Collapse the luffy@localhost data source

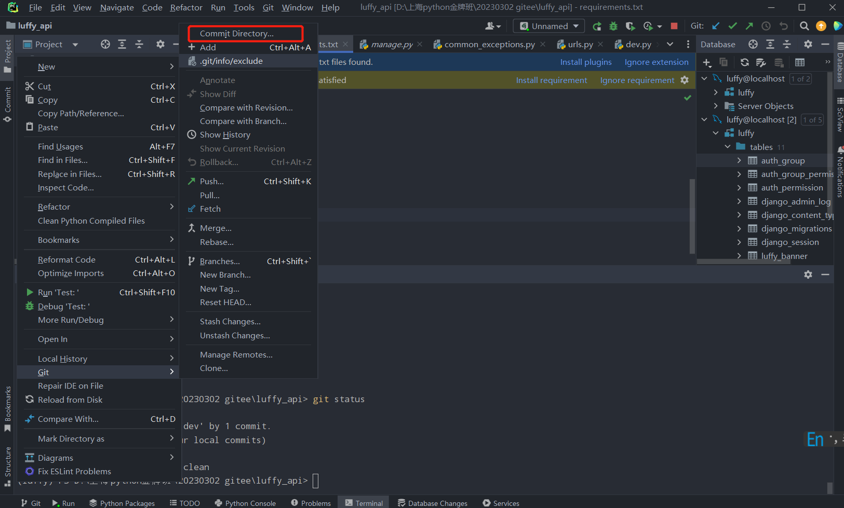pos(704,79)
